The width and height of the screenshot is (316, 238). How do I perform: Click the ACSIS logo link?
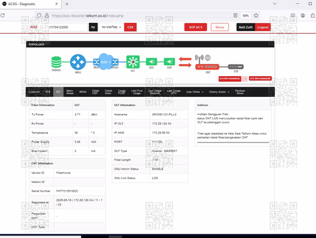[x=33, y=27]
